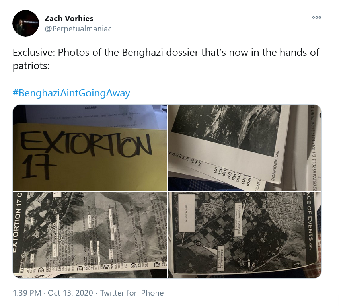Open Zach Vorhies' round profile avatar
Screen dimensions: 339x306
(26, 23)
